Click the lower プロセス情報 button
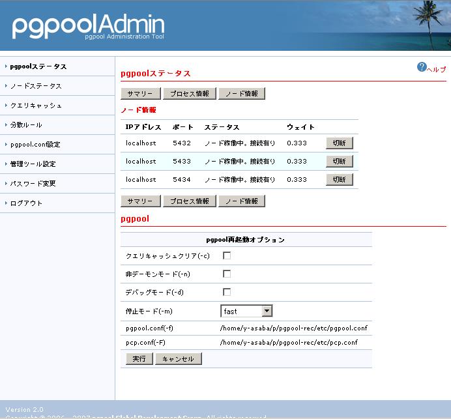This screenshot has height=419, width=451. click(190, 201)
